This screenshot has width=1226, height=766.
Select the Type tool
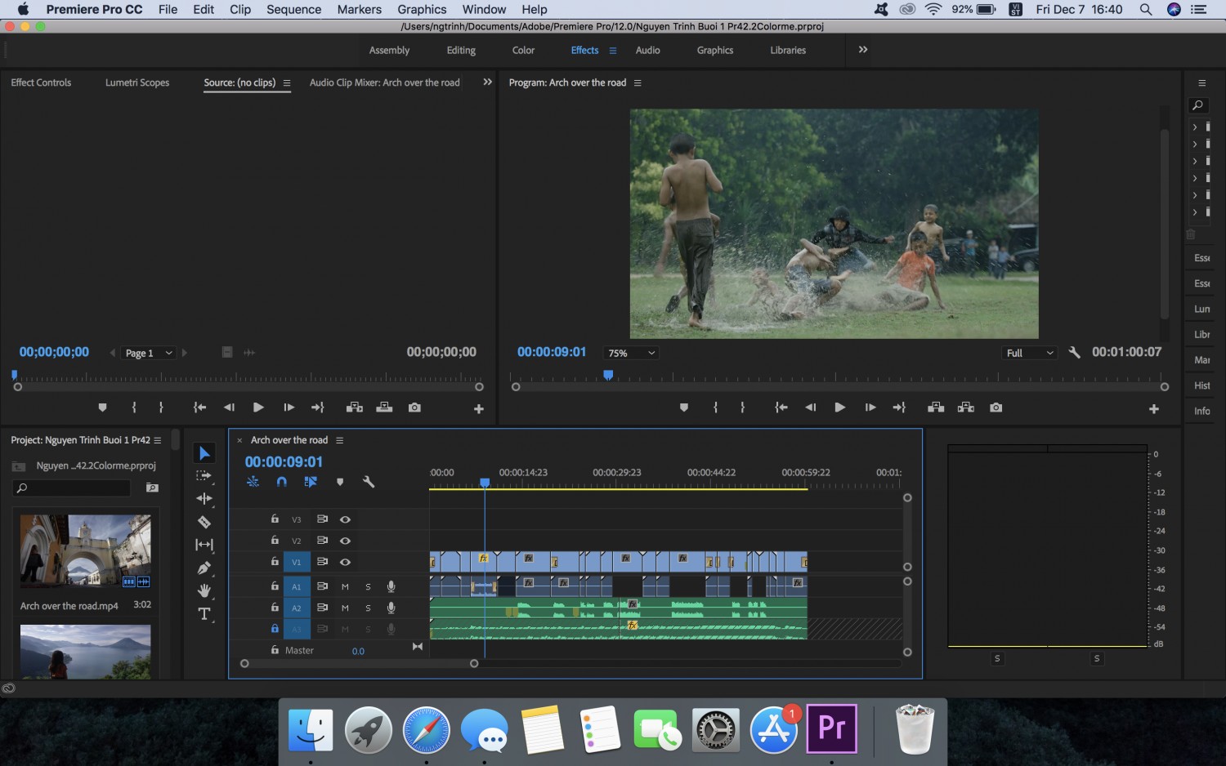point(204,613)
